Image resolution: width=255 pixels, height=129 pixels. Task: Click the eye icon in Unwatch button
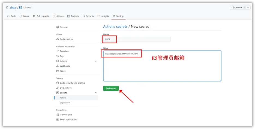coord(233,7)
